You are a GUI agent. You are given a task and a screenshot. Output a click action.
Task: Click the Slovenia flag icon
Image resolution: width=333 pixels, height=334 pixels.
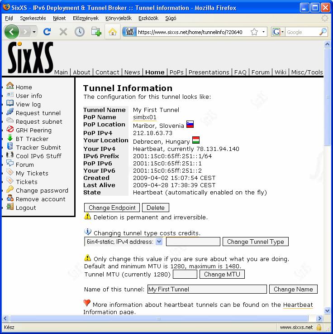[x=190, y=124]
